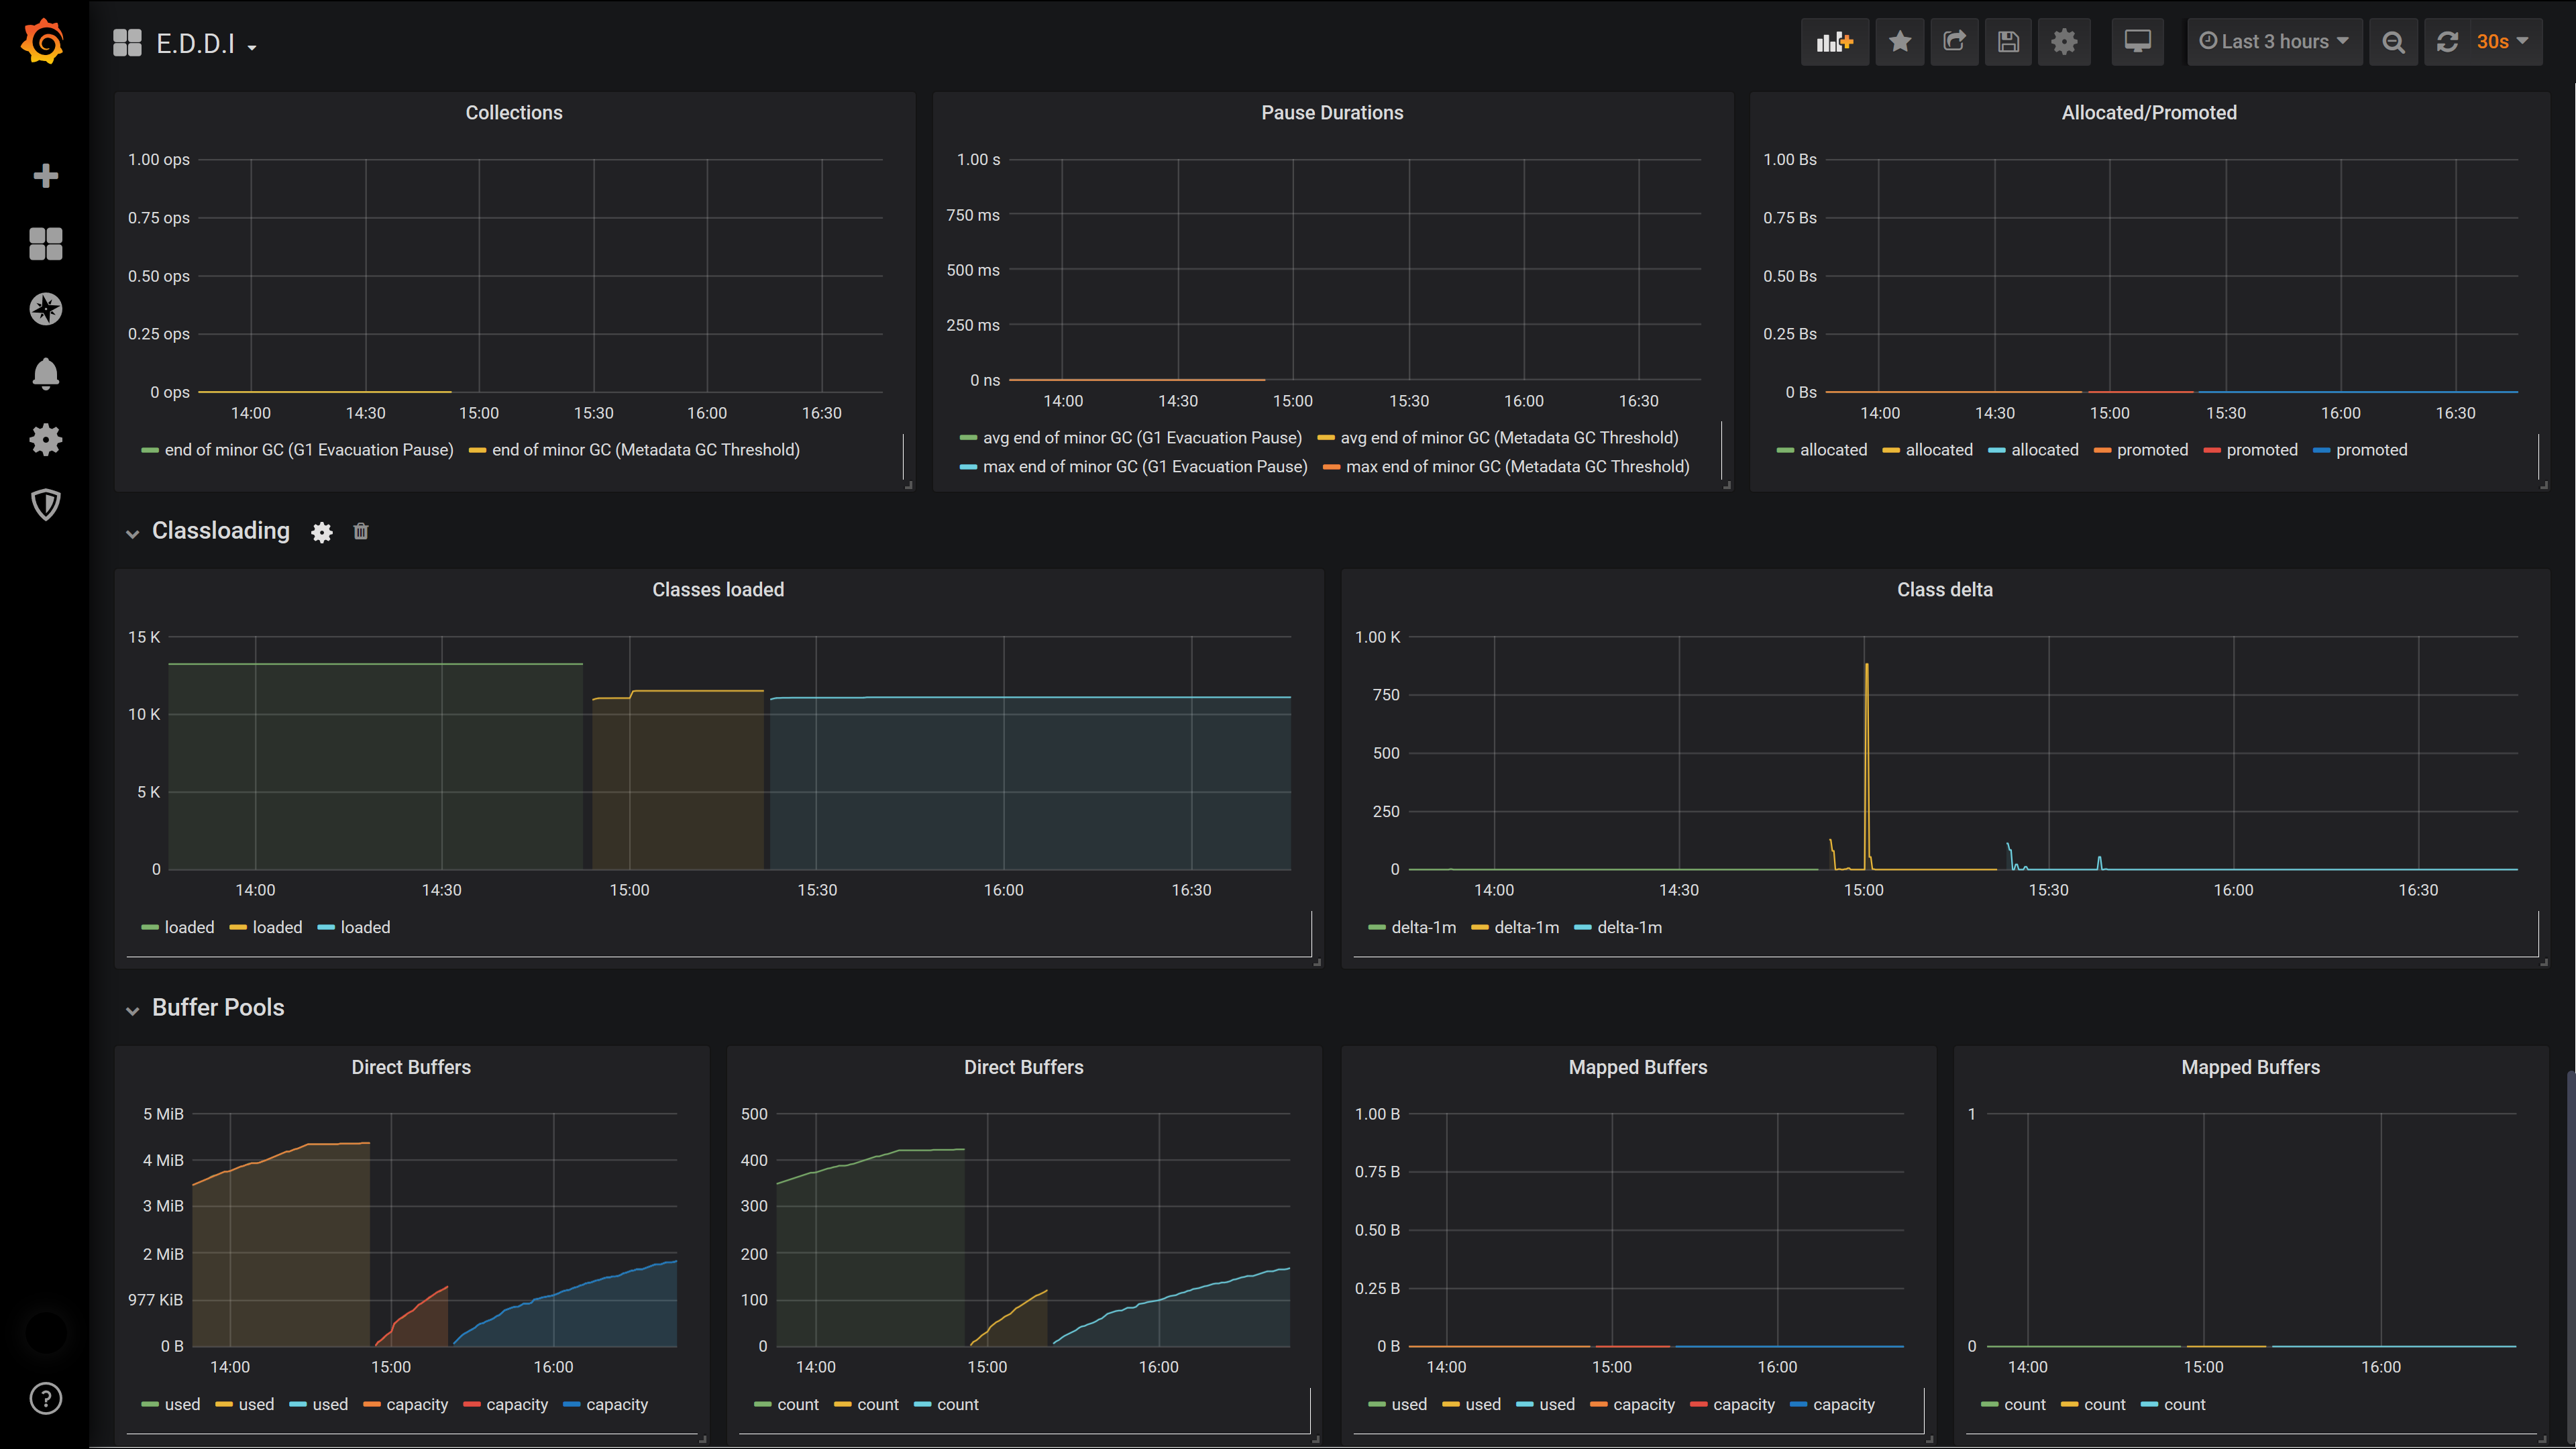
Task: Open Alerting bell in sidebar
Action: 45,374
